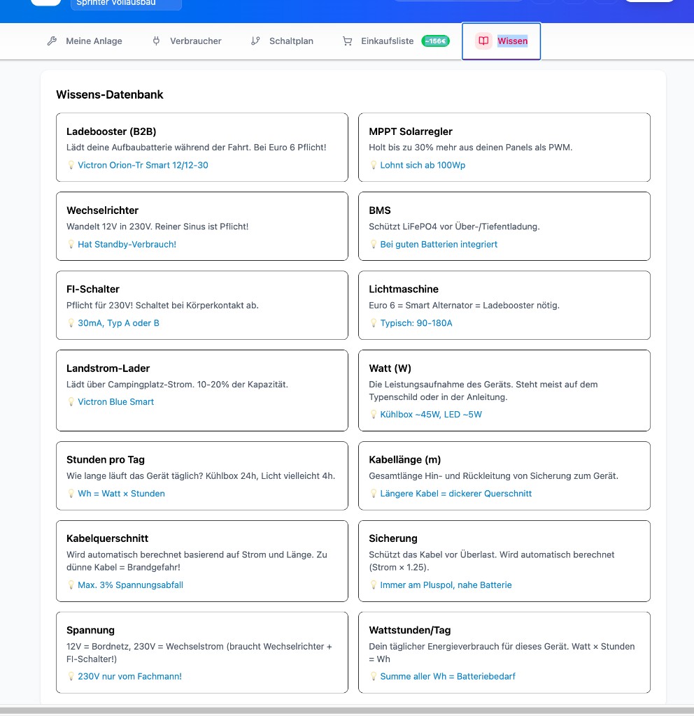Open the Schaltplan tab
The image size is (694, 716).
pos(283,41)
